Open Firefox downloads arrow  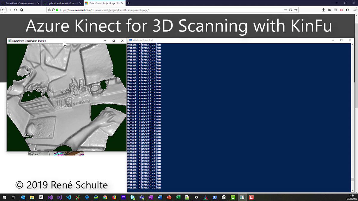pos(324,10)
